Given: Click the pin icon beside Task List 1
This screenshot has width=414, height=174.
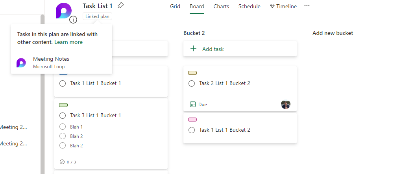Looking at the screenshot, I should click(x=120, y=6).
